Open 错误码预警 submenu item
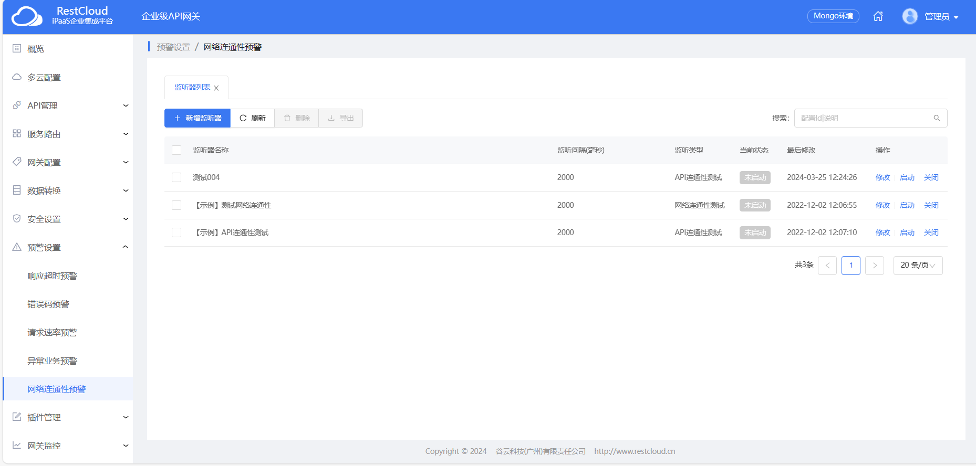976x466 pixels. (48, 304)
